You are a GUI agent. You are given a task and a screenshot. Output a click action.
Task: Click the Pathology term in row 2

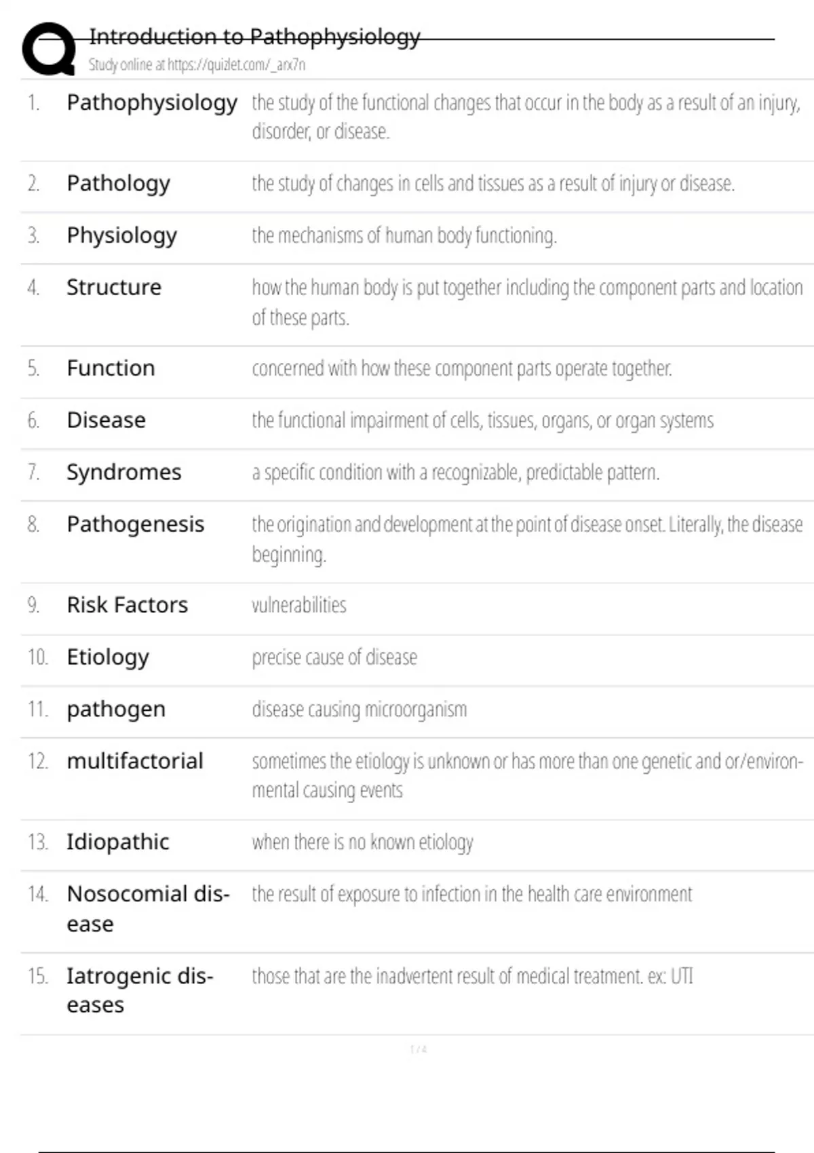(118, 183)
